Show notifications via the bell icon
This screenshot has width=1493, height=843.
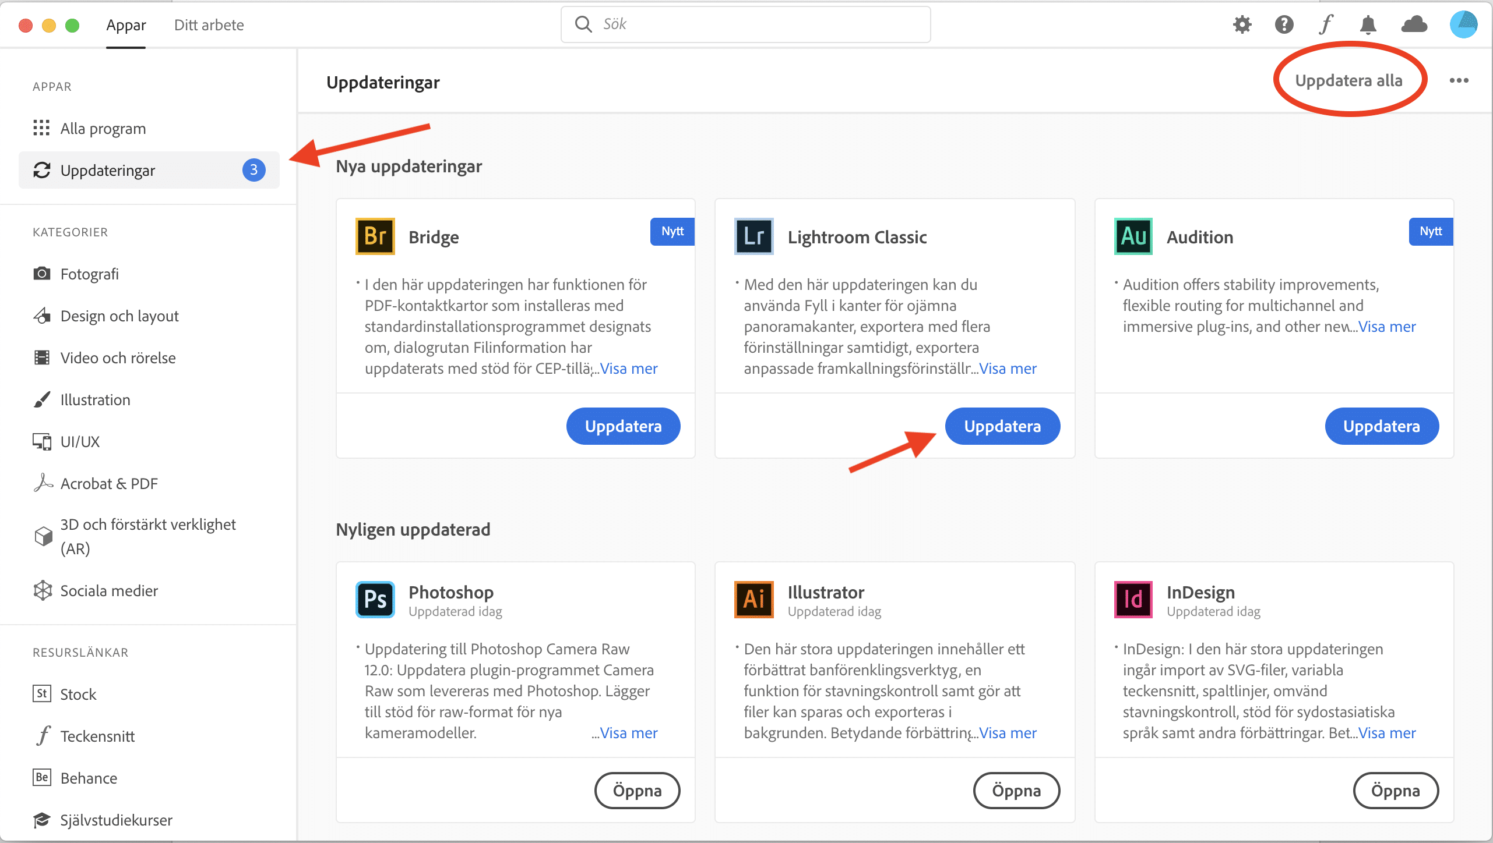point(1368,24)
